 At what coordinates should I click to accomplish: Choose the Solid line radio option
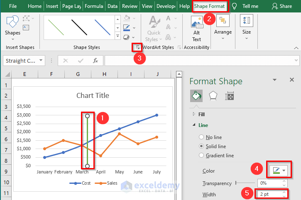(x=202, y=146)
